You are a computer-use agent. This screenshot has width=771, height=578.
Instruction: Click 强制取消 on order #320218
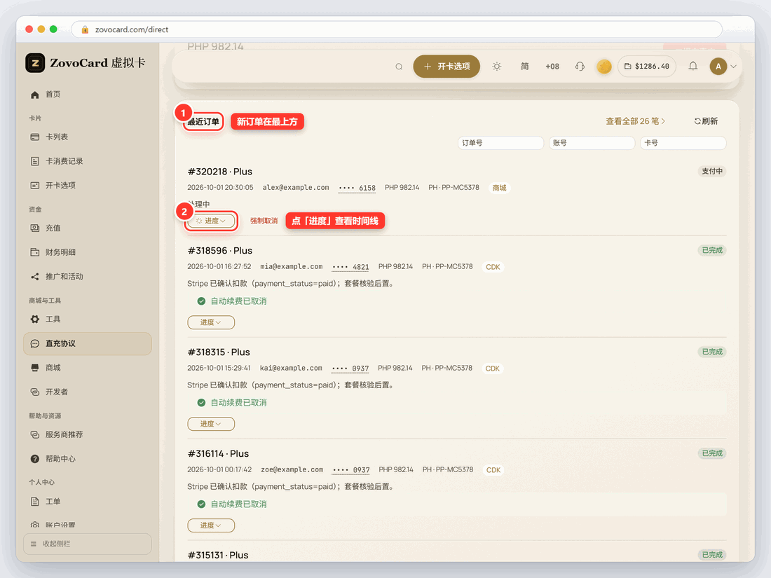(264, 221)
